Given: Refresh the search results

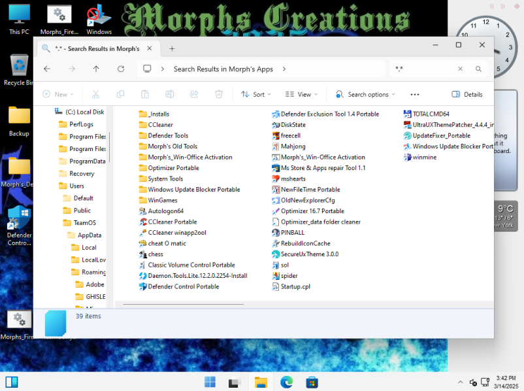Looking at the screenshot, I should pos(121,69).
